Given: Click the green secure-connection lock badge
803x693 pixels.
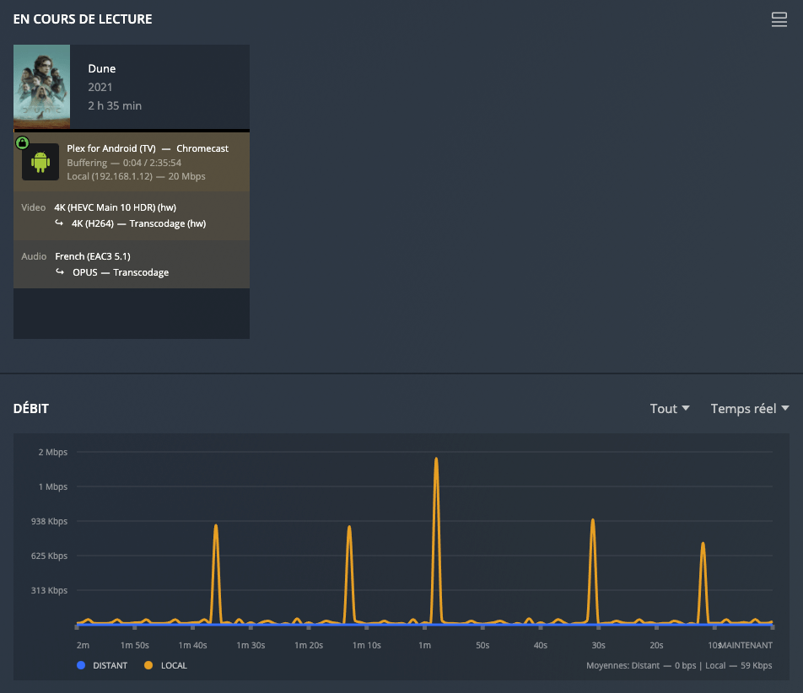Looking at the screenshot, I should click(23, 142).
